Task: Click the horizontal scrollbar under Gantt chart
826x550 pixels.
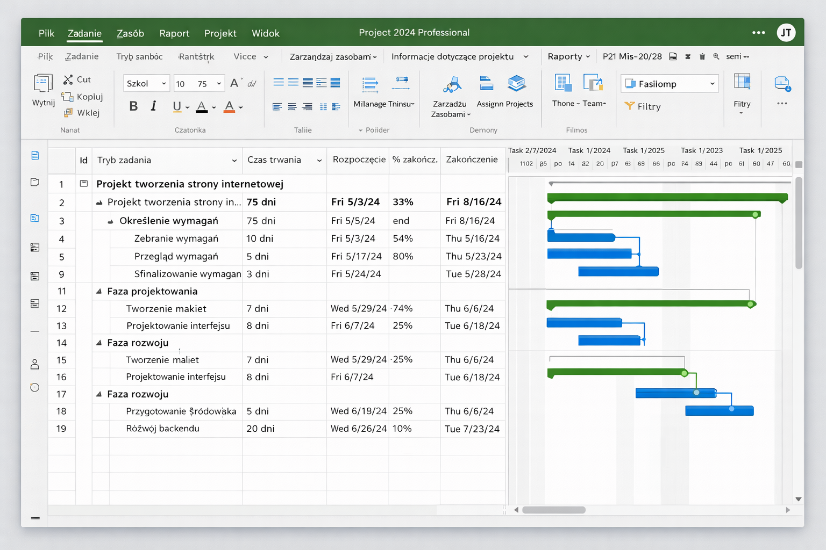Action: [x=554, y=510]
